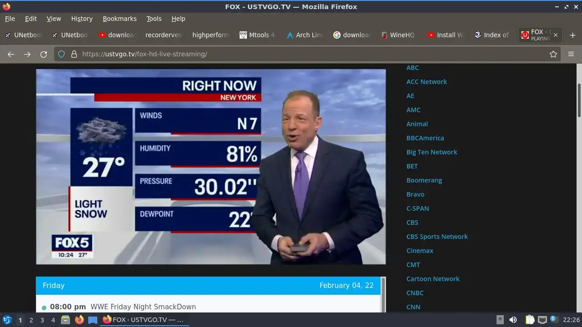Switch to the recorderves tab
Image resolution: width=582 pixels, height=327 pixels.
pyautogui.click(x=163, y=35)
